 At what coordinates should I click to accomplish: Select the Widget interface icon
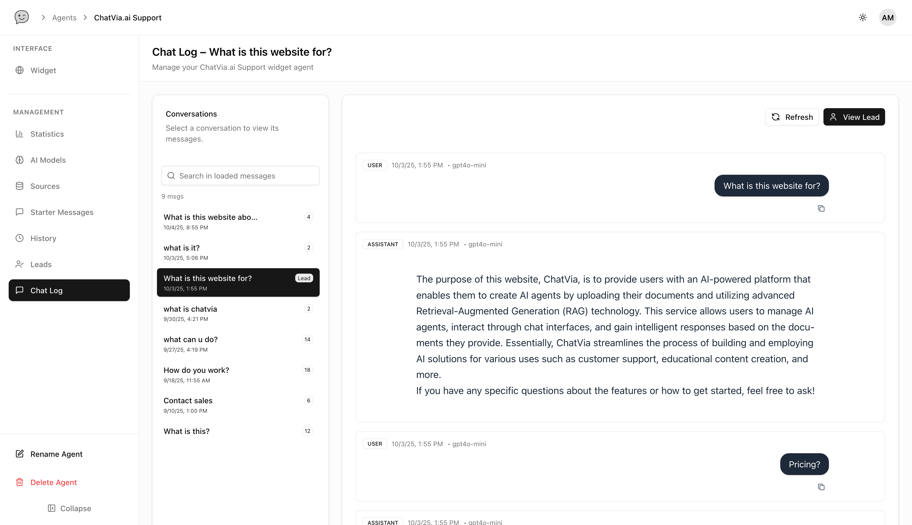click(20, 70)
